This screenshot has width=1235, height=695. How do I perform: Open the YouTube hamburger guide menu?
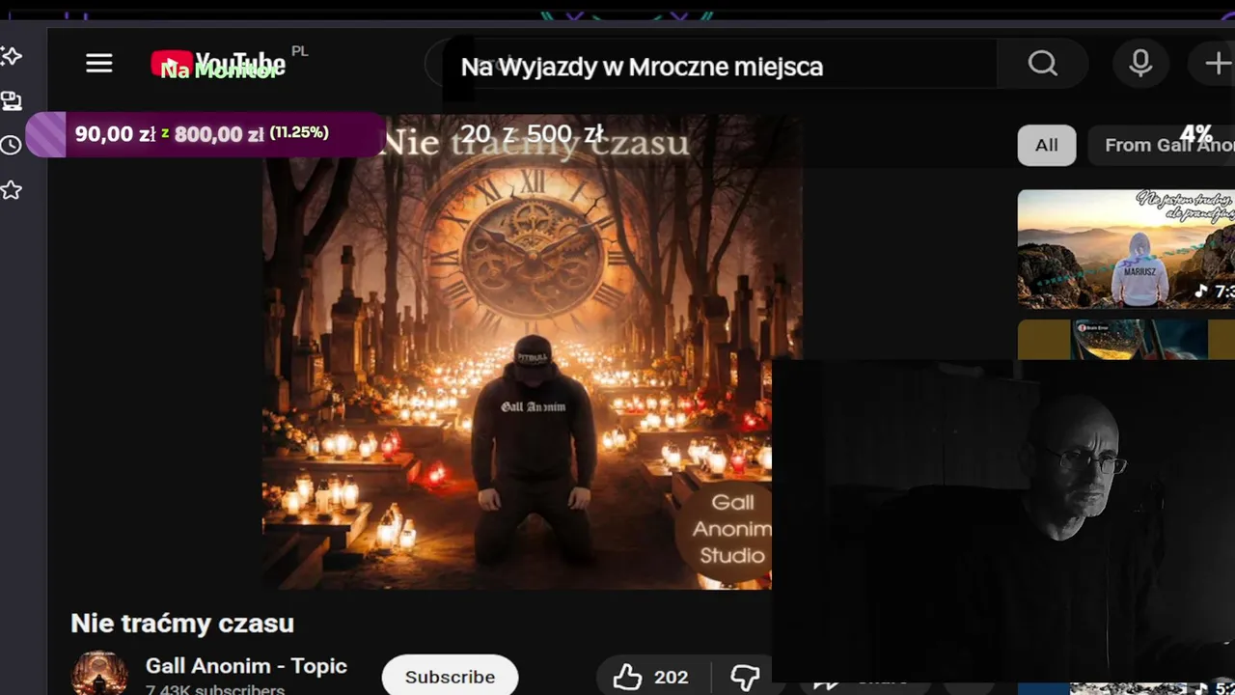point(99,64)
